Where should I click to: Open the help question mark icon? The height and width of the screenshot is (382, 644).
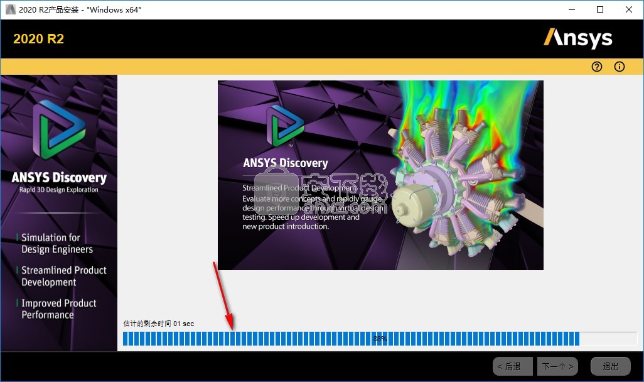[597, 67]
